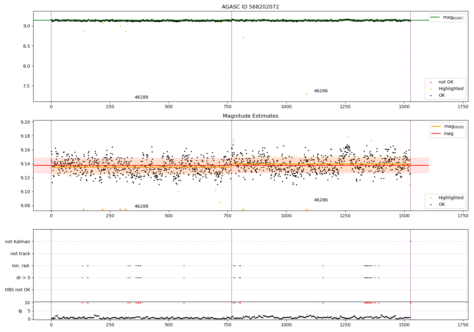Click the 1750 x-axis tick of bottom plot

point(463,325)
